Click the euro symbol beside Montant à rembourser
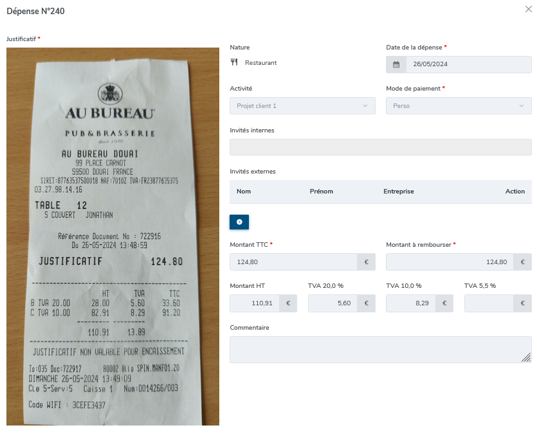 (523, 262)
